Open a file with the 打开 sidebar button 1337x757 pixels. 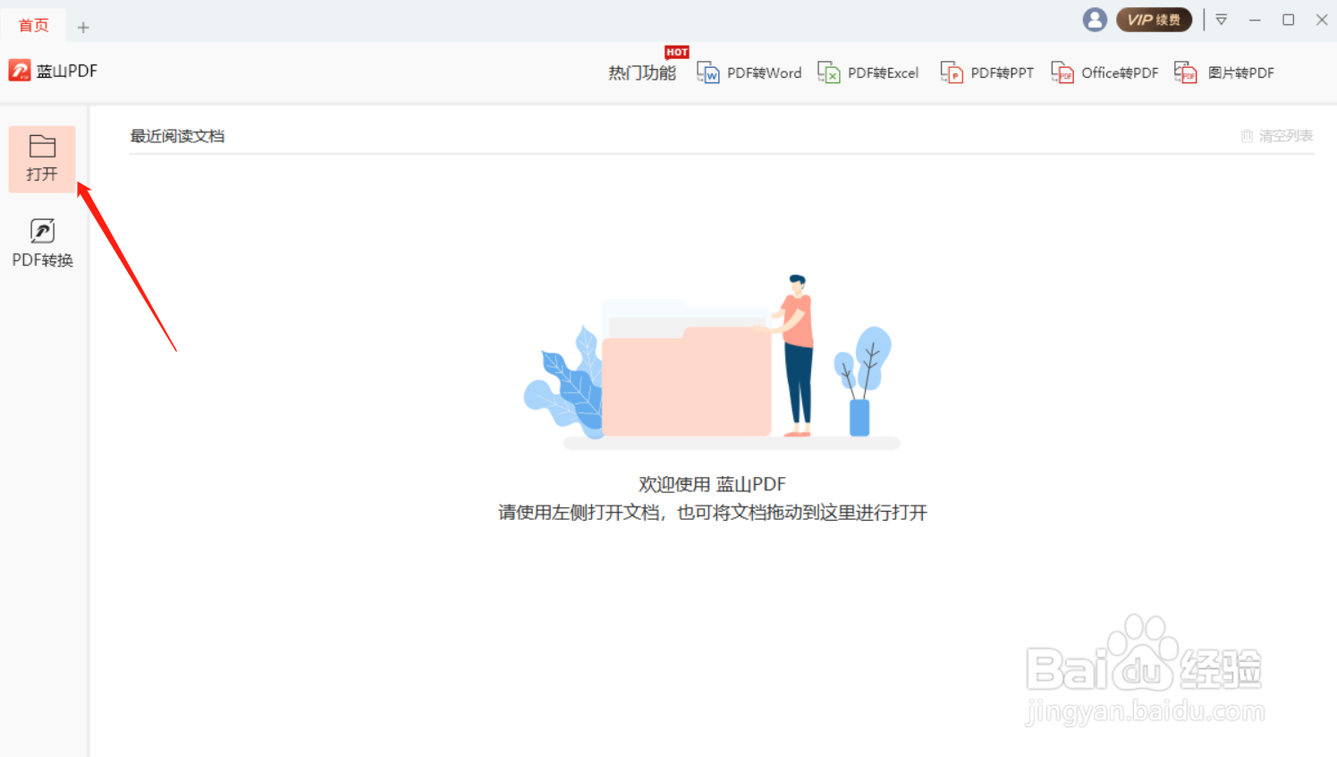tap(42, 159)
